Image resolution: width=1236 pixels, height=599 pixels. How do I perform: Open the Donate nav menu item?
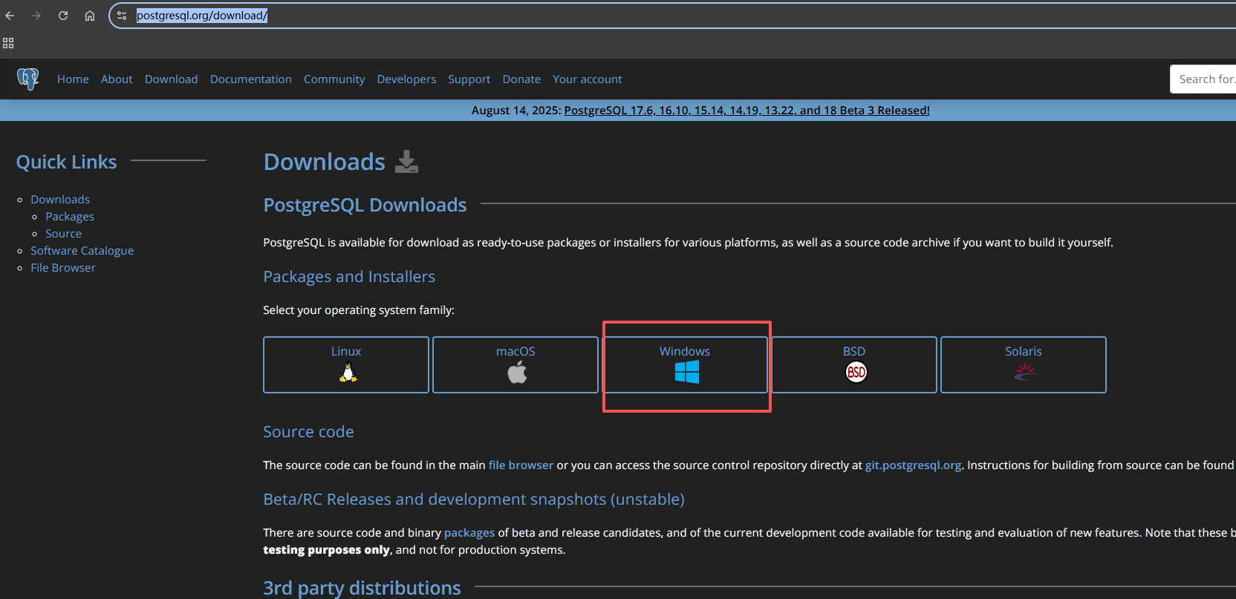tap(521, 79)
